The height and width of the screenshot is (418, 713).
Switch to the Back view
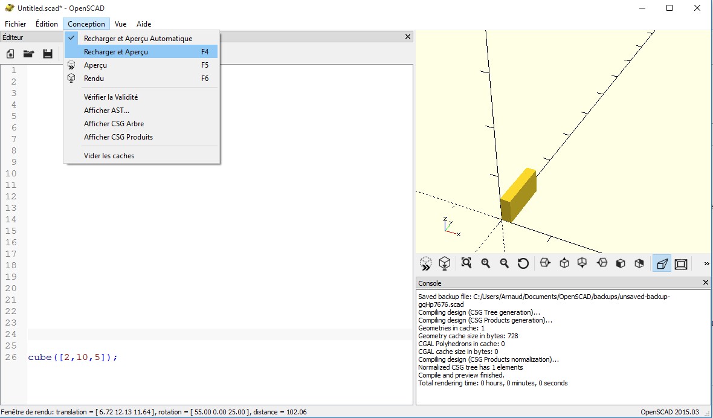click(x=639, y=263)
